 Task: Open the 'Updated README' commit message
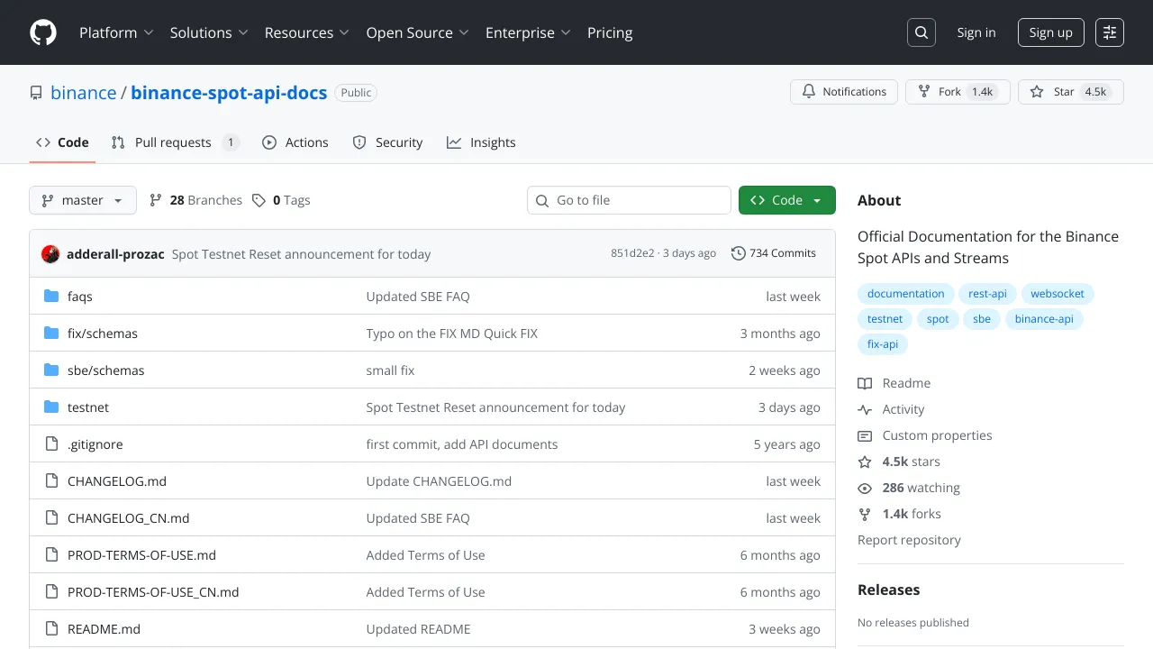tap(419, 629)
